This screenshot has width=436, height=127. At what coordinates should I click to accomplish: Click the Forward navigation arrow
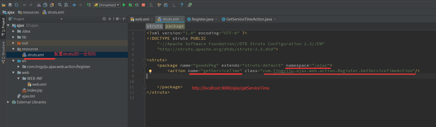81,5
